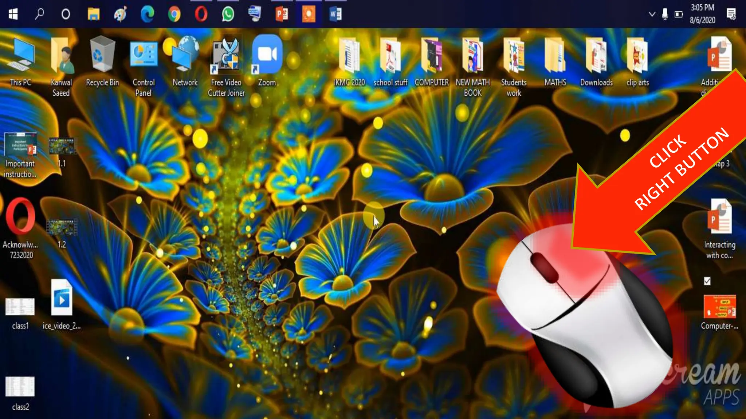Screen dimensions: 746x419
Task: Open Word from the taskbar
Action: tap(335, 15)
